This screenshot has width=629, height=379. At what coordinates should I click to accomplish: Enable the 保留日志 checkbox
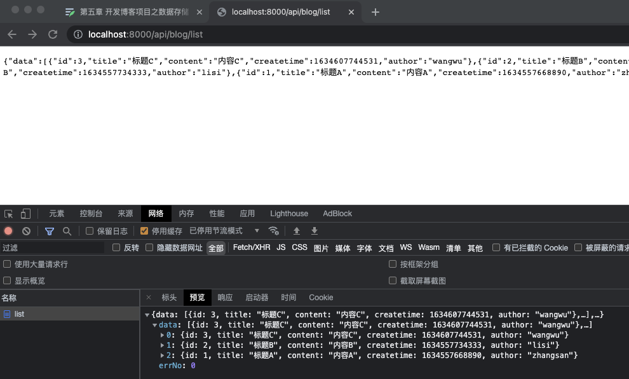(x=90, y=231)
